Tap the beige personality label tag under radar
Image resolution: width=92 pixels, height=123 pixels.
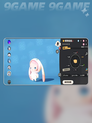coord(66,70)
